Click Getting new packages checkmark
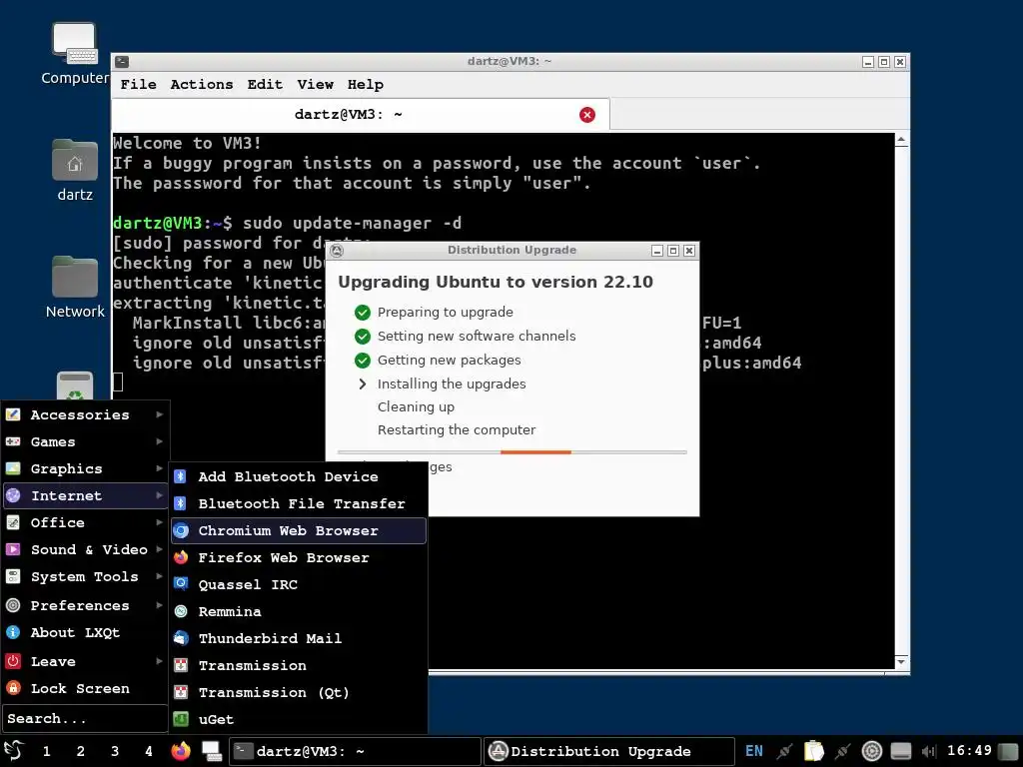The image size is (1023, 767). [x=362, y=360]
